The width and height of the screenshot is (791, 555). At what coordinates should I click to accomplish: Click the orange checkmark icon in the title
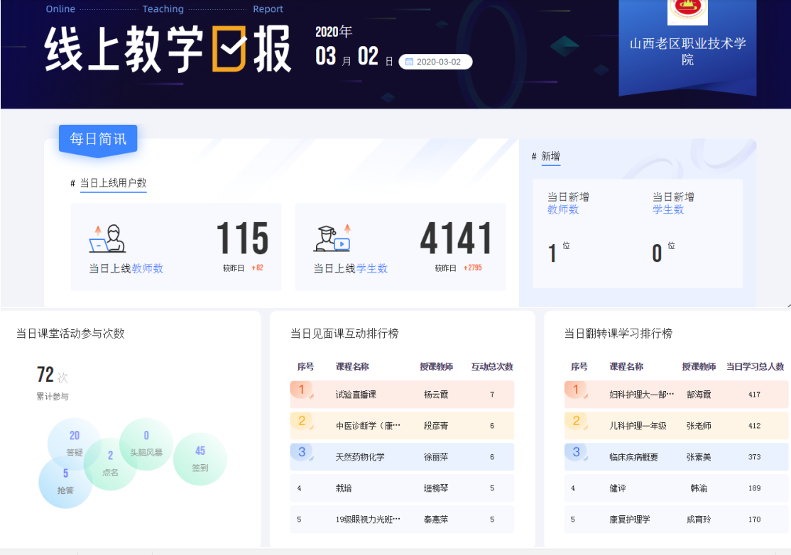(x=229, y=50)
